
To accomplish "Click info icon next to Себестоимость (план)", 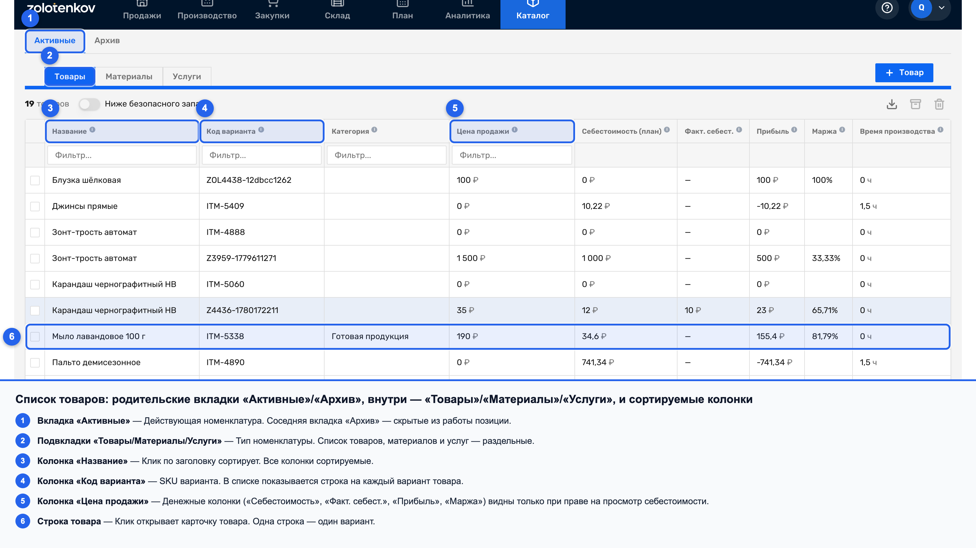I will coord(667,130).
